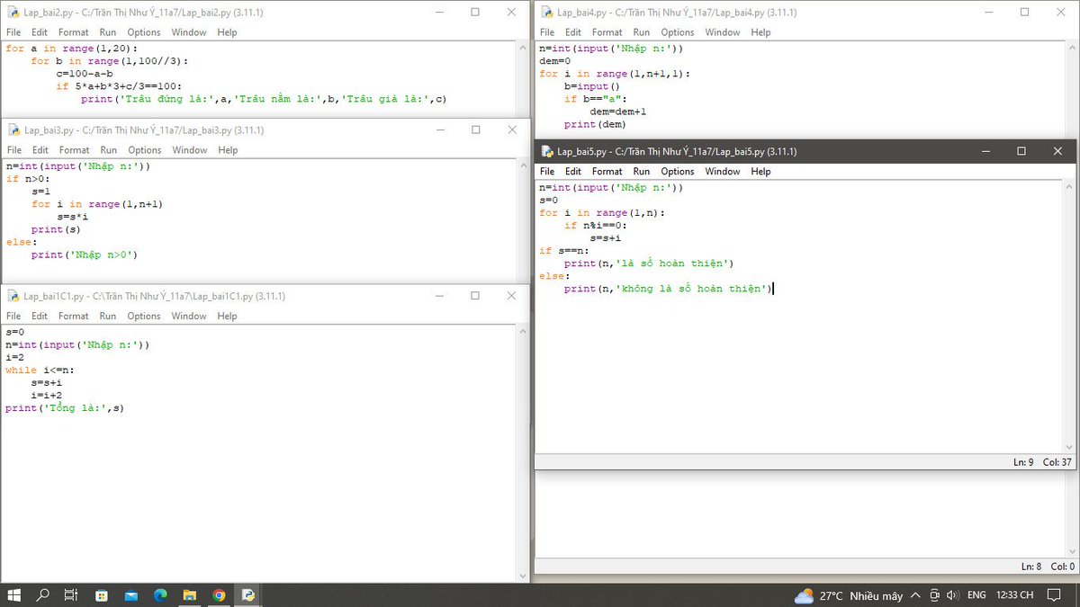Open network status tray icon
1080x607 pixels.
934,595
